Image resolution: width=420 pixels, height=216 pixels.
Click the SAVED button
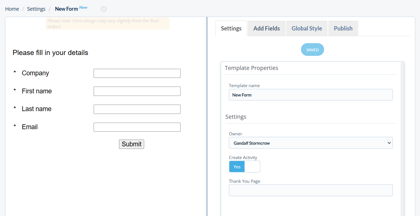(313, 50)
